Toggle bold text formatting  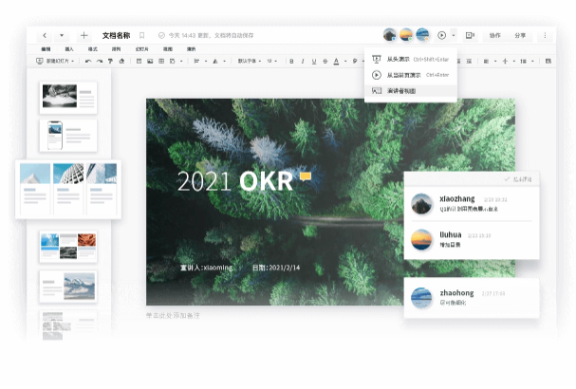[291, 61]
